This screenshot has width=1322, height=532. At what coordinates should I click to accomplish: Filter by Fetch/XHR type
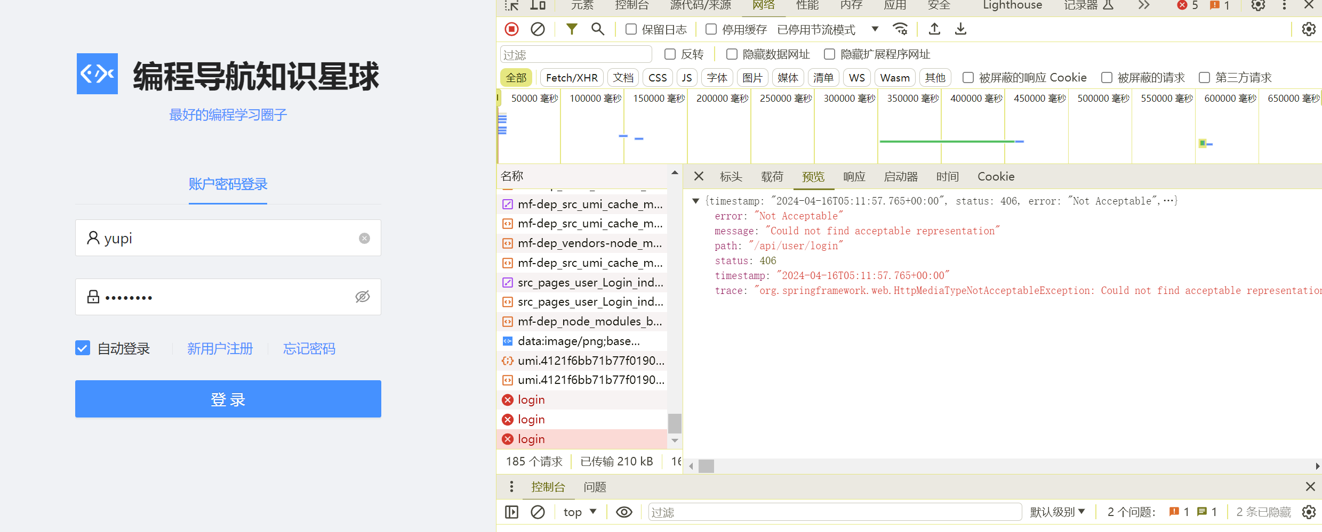572,78
